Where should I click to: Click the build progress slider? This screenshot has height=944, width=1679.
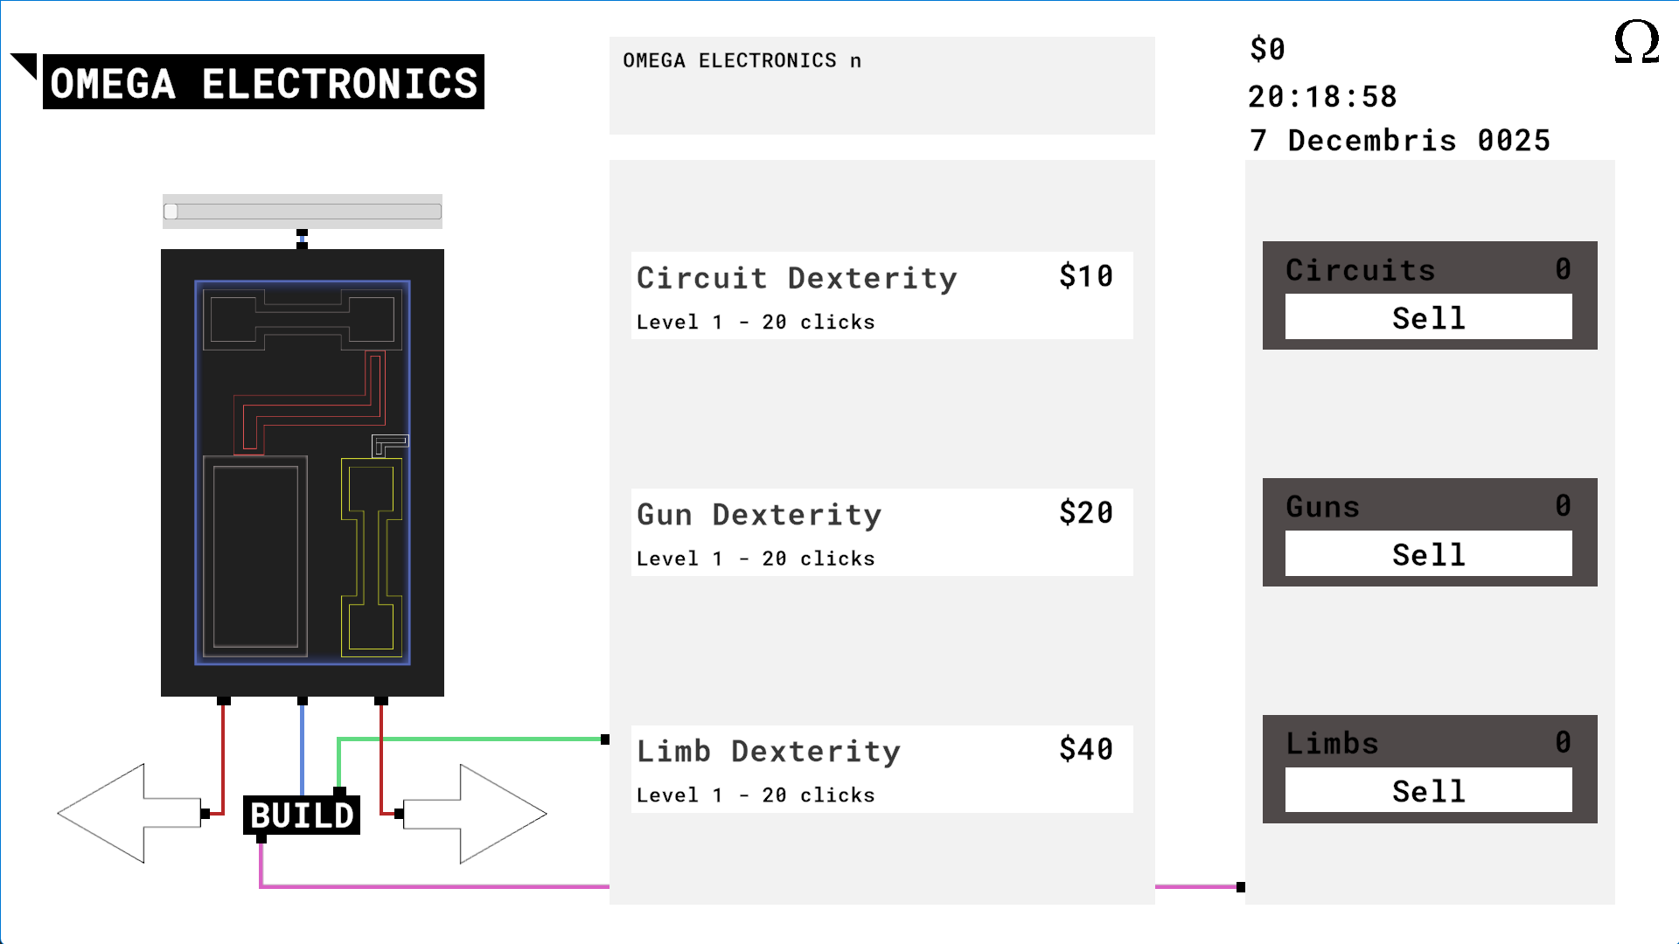(303, 212)
